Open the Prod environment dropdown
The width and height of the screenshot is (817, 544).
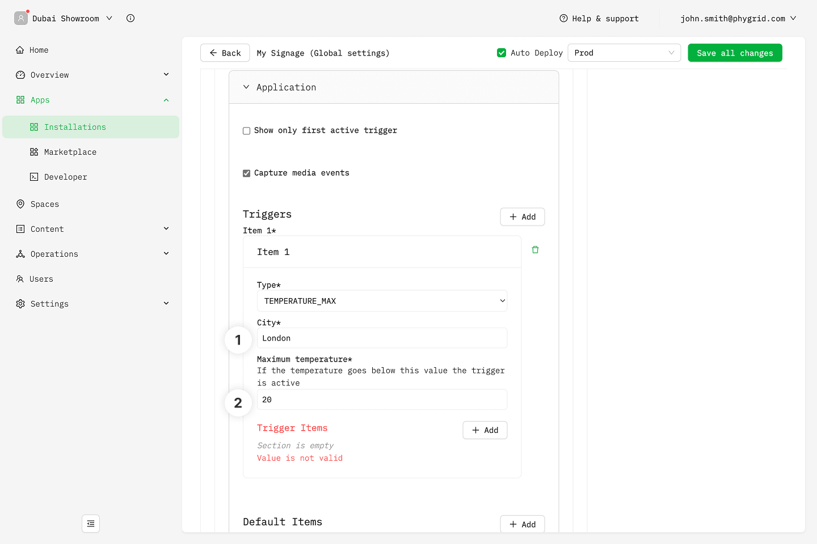click(624, 53)
